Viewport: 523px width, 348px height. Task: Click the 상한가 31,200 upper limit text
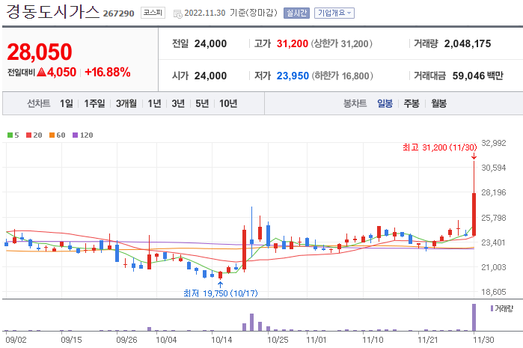(x=341, y=43)
